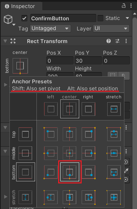Choose the top row header preset
The image size is (137, 209).
(x=25, y=134)
